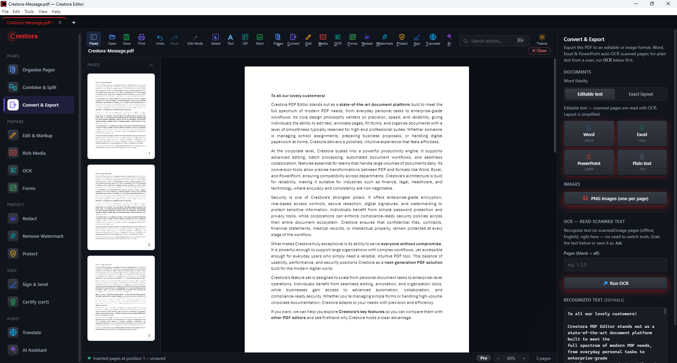Export to Excel .xlsx
Image resolution: width=677 pixels, height=363 pixels.
pyautogui.click(x=642, y=134)
